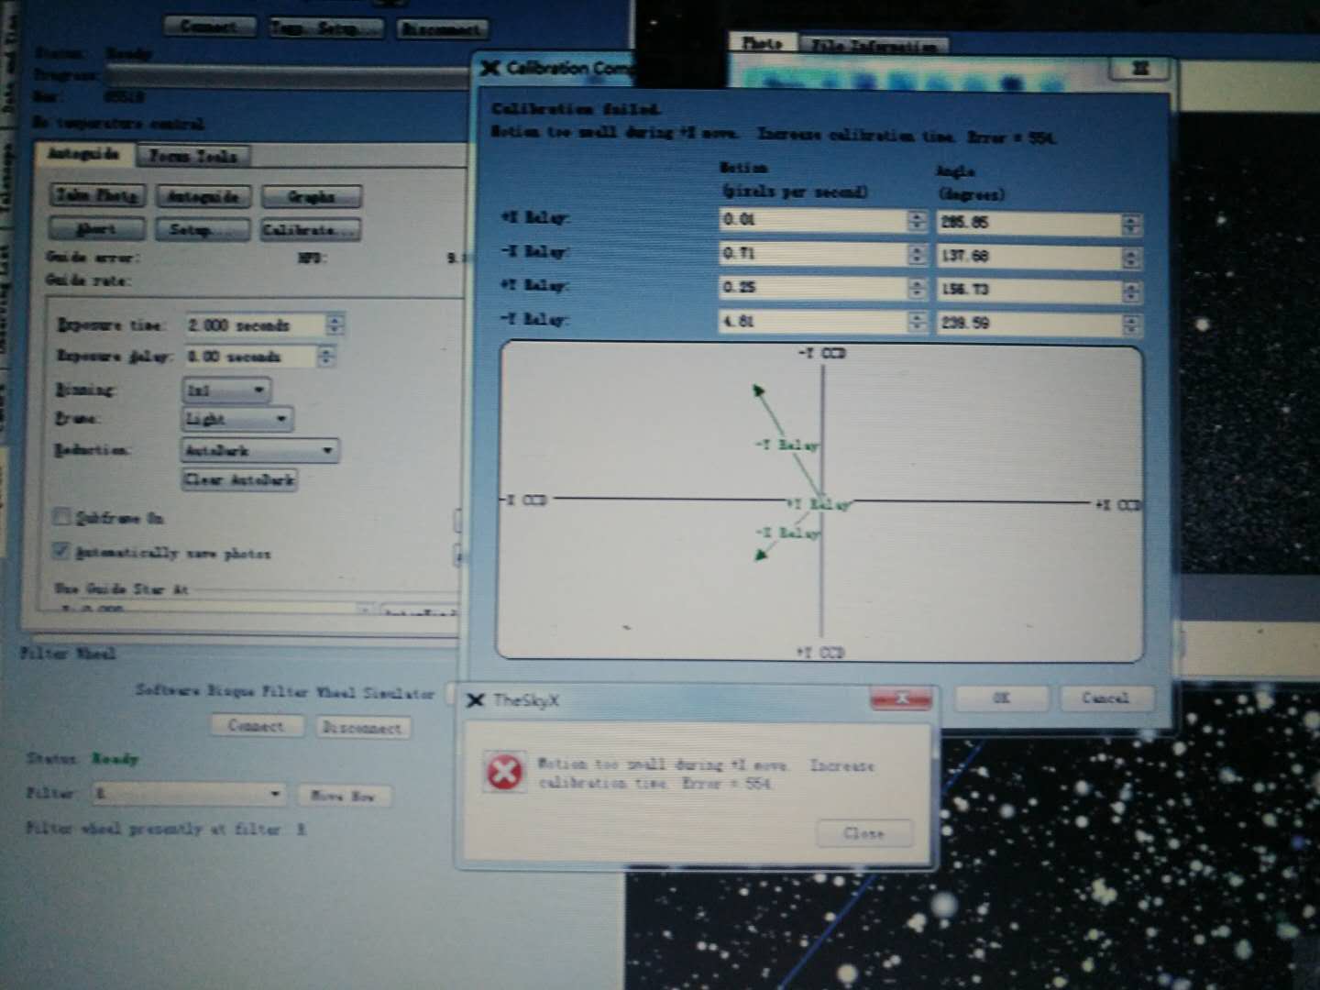Click +Y Relay angle field
The height and width of the screenshot is (990, 1320).
click(x=1030, y=291)
